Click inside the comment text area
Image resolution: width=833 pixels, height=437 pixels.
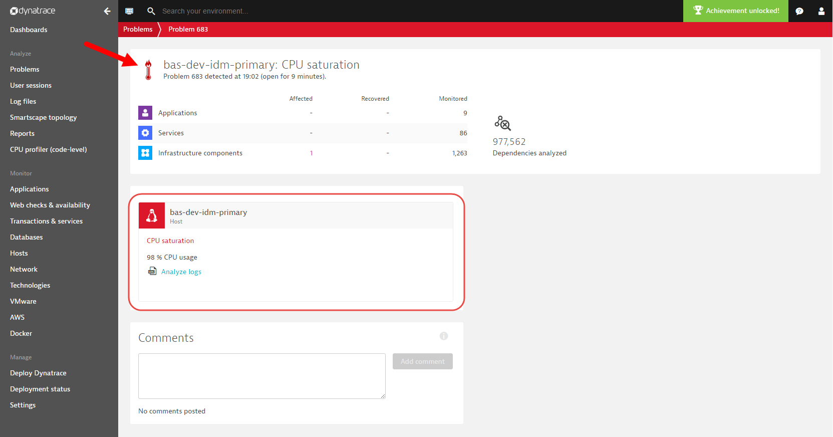262,376
